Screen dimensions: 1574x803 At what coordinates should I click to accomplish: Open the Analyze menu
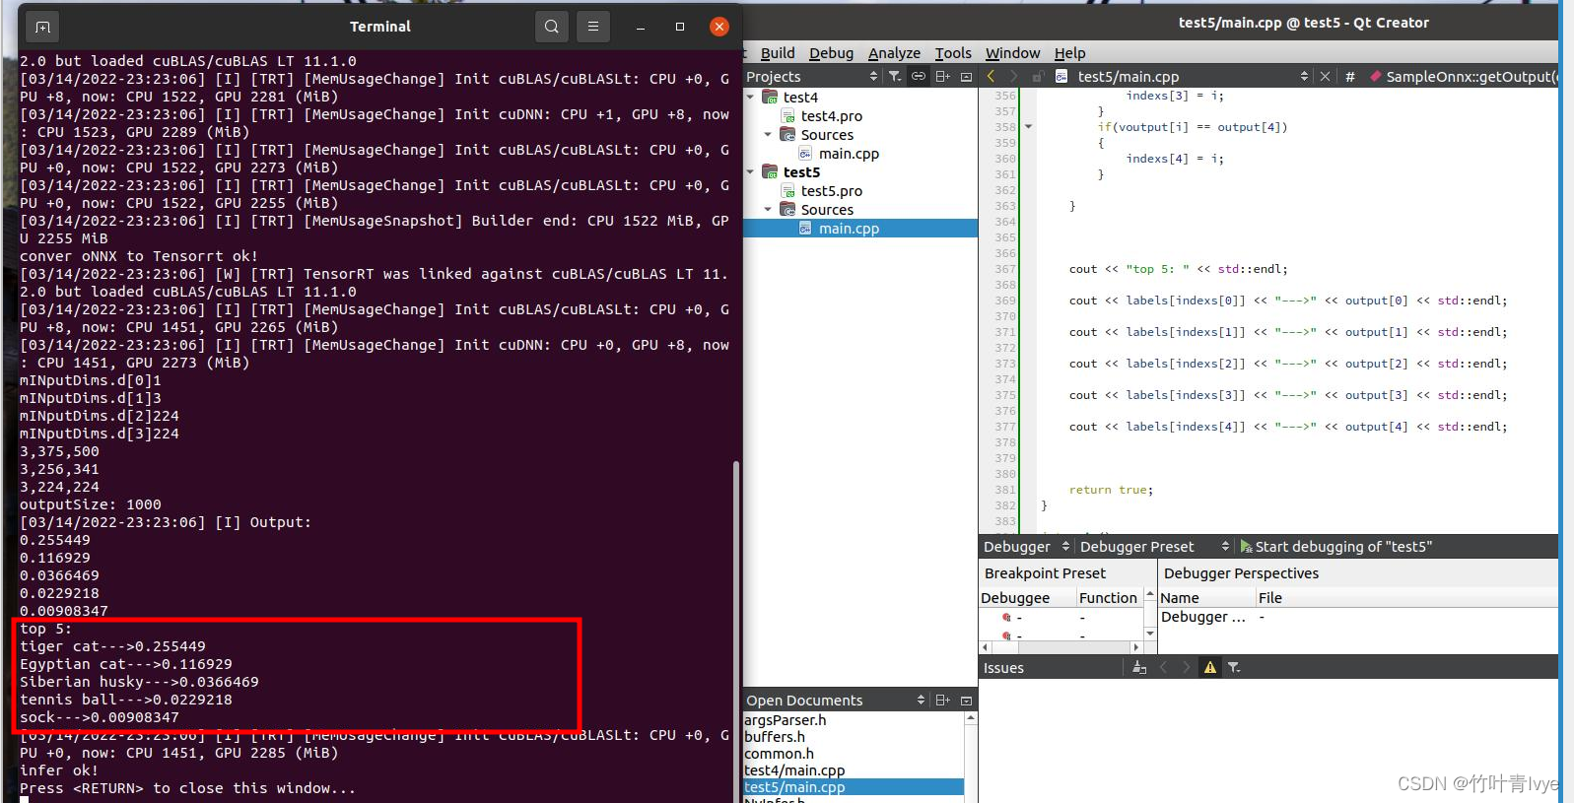pyautogui.click(x=894, y=53)
